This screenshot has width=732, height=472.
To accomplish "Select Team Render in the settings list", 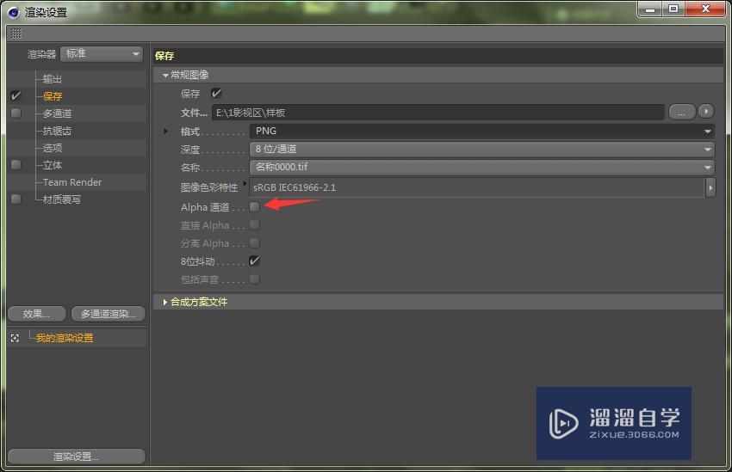I will point(71,182).
